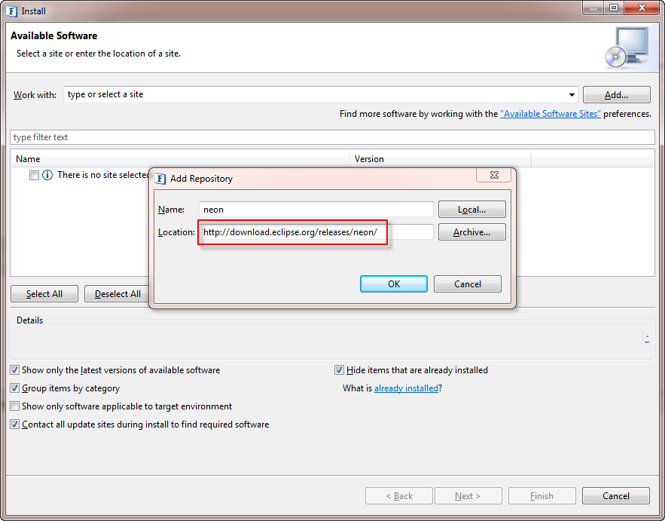Minimize the Install window
Screen dimensions: 665x521
coord(593,8)
